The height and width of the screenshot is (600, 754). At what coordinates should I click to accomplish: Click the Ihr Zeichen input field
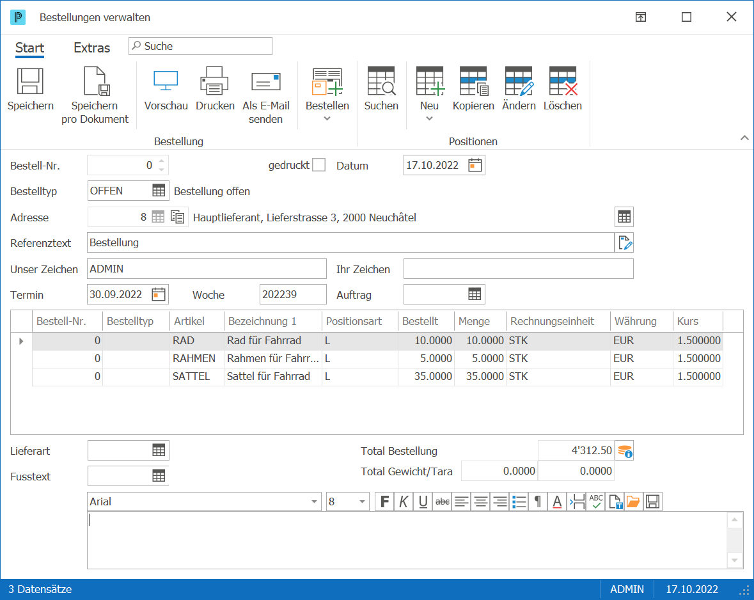pos(519,269)
